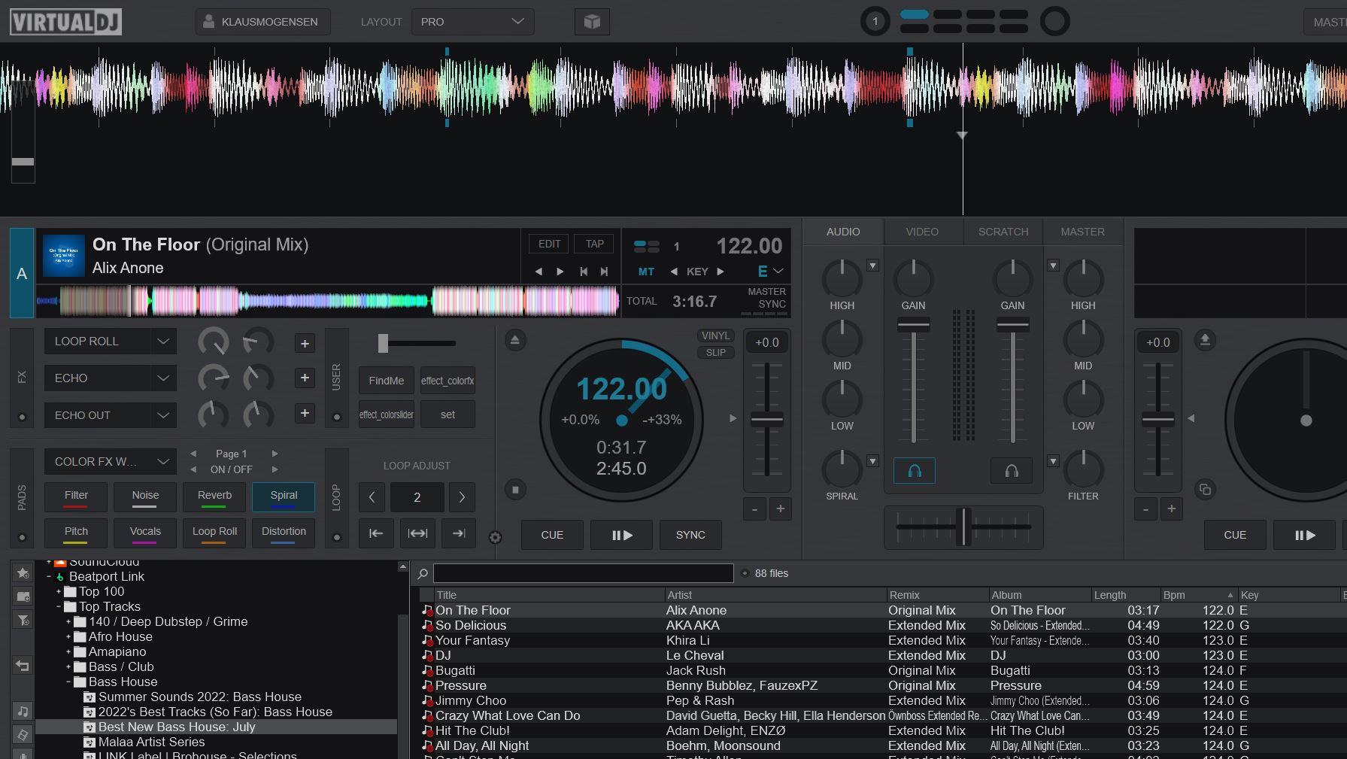The height and width of the screenshot is (759, 1347).
Task: Open the COLOR FX pads page dropdown
Action: coord(111,462)
